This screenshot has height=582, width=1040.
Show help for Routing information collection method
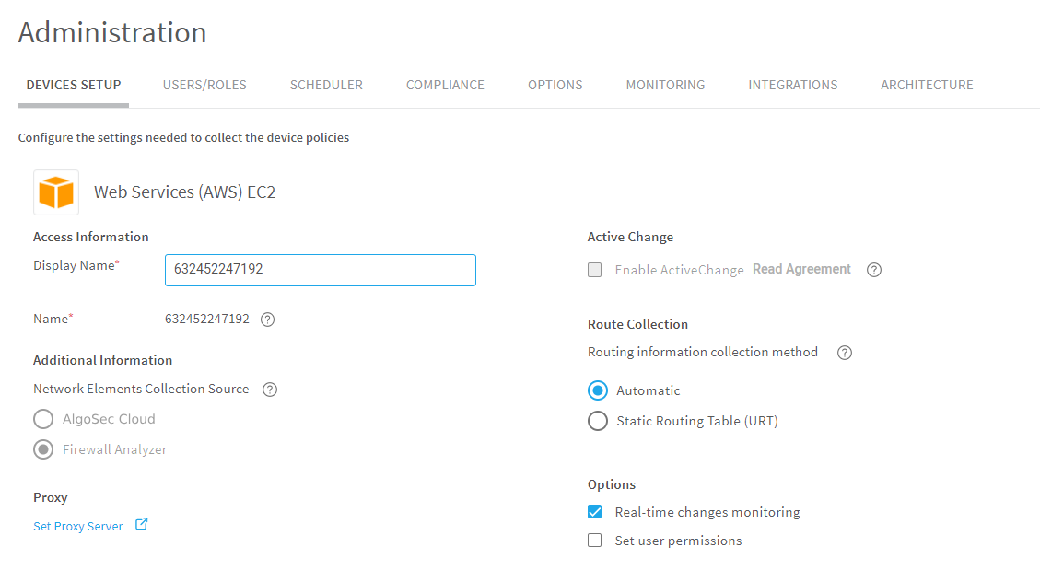click(x=844, y=353)
